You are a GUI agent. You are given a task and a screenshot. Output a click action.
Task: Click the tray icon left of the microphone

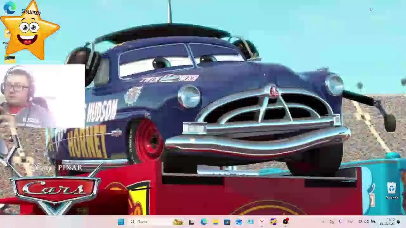pos(332,222)
